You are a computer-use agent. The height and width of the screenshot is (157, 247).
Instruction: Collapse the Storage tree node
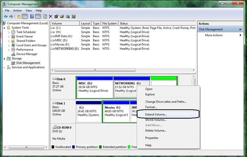(x=4, y=59)
